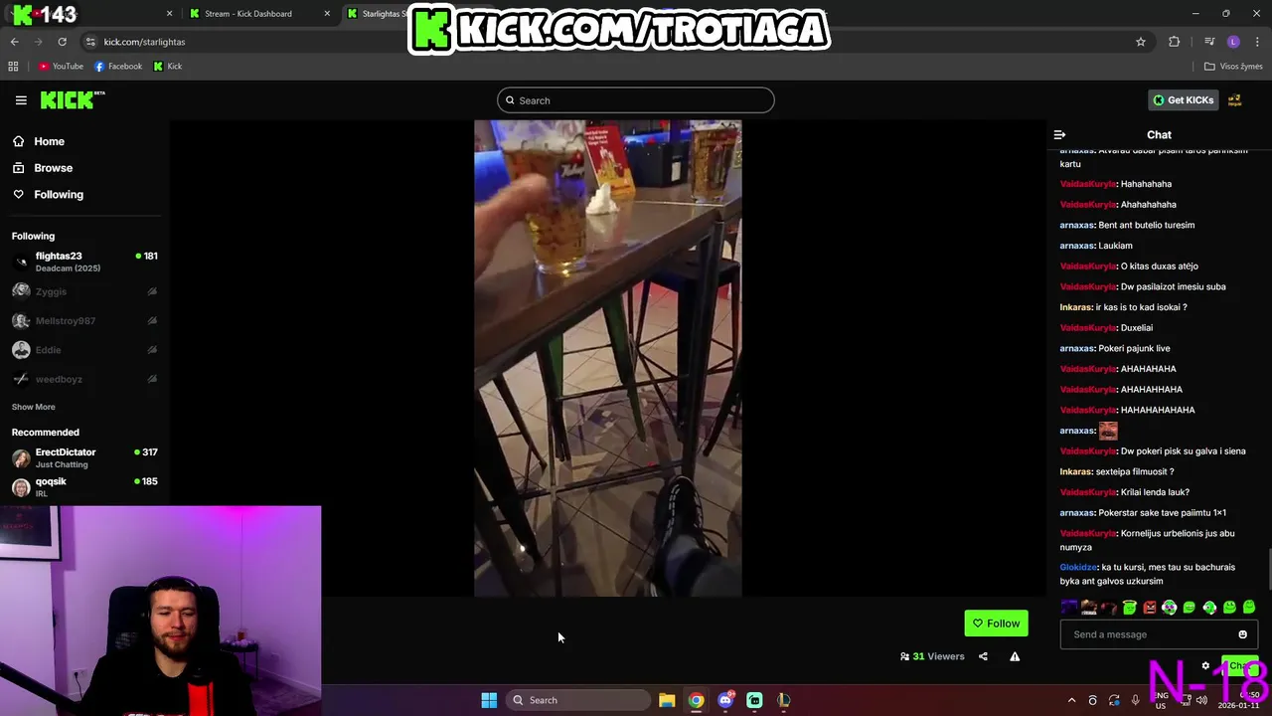Open the Kick bookmark
Viewport: 1272px width, 716px height.
[x=167, y=67]
